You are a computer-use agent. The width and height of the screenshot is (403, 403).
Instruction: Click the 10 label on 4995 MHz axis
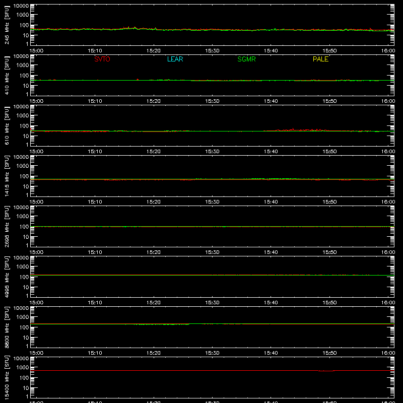pos(26,287)
